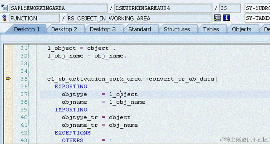
Task: Click the IMPORTING keyword on line 39
Action: [71, 110]
